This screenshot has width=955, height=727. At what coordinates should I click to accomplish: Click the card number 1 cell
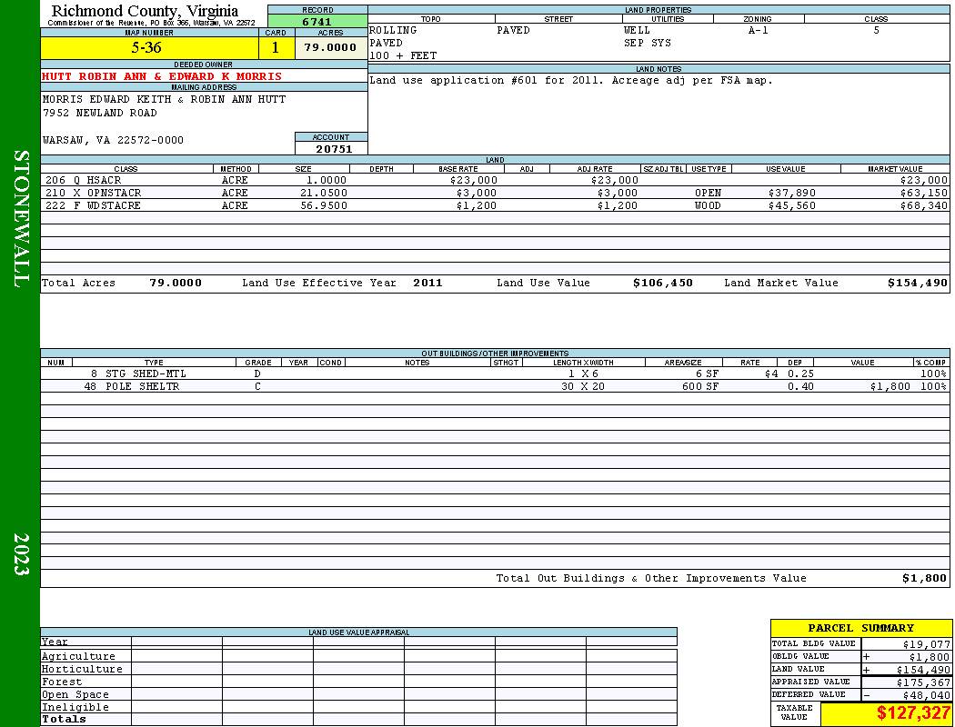[276, 47]
